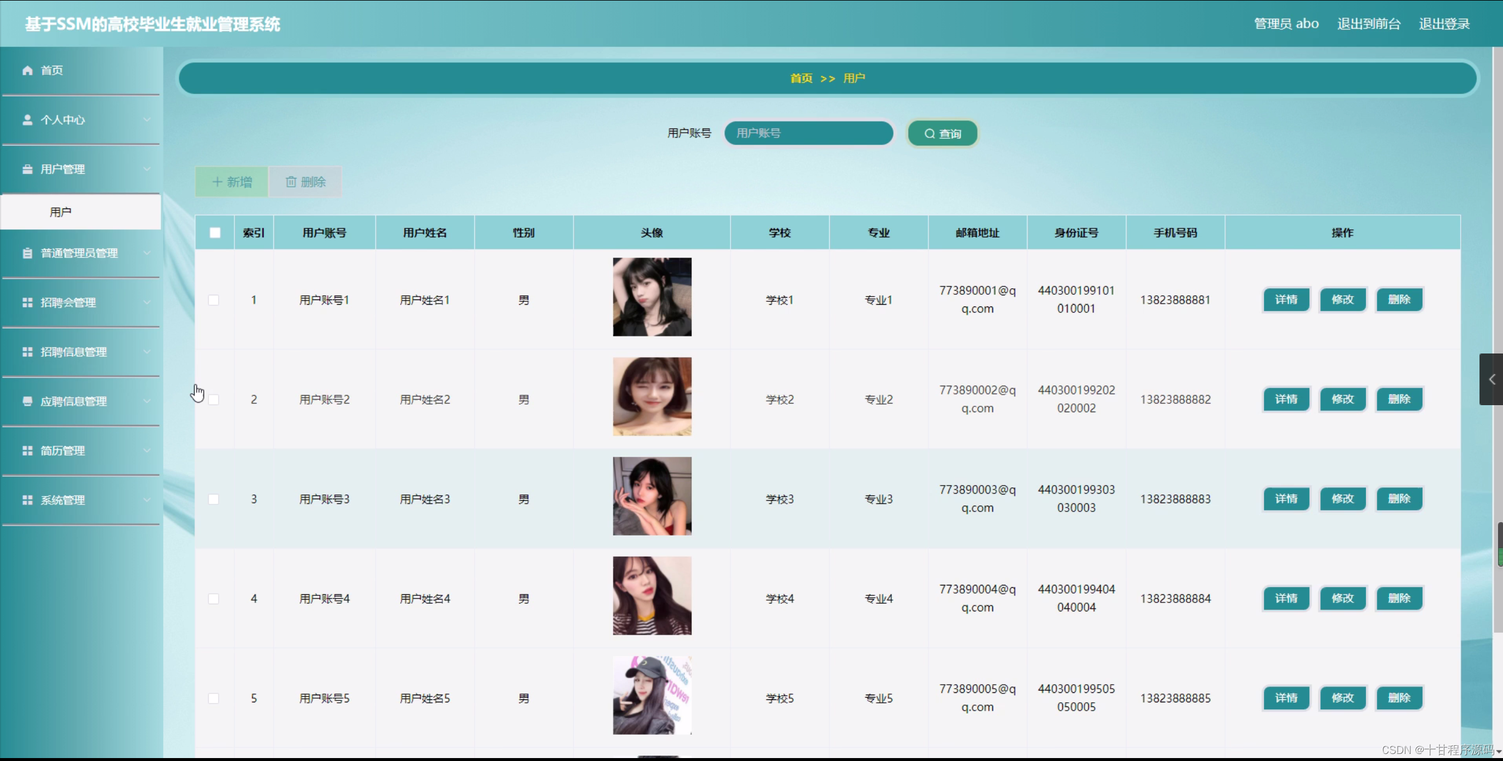Expand the 简历管理 menu chevron

(147, 450)
